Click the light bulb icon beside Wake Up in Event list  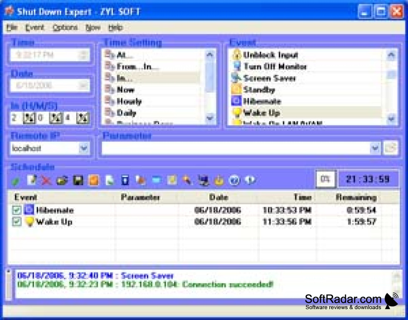click(236, 112)
